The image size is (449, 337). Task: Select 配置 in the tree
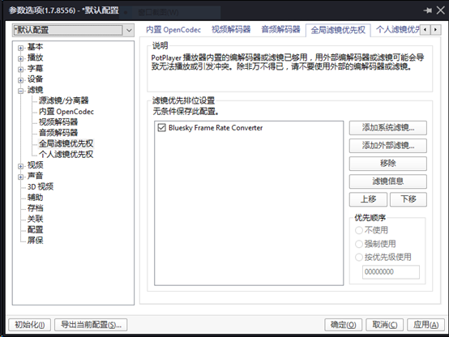35,229
